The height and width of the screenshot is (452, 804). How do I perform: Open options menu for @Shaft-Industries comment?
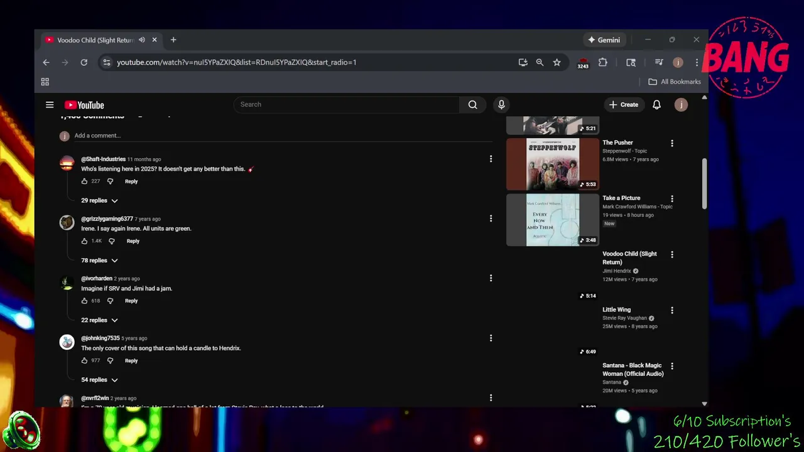(x=491, y=159)
